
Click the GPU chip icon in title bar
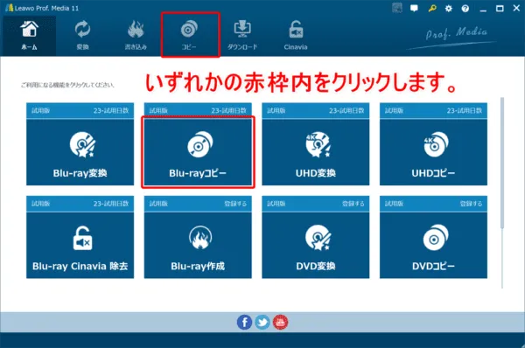pos(397,8)
